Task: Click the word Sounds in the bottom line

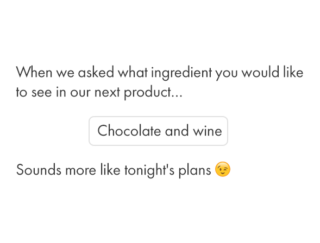Action: (x=39, y=170)
